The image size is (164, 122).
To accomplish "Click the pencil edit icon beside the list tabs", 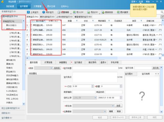I will coord(162,17).
